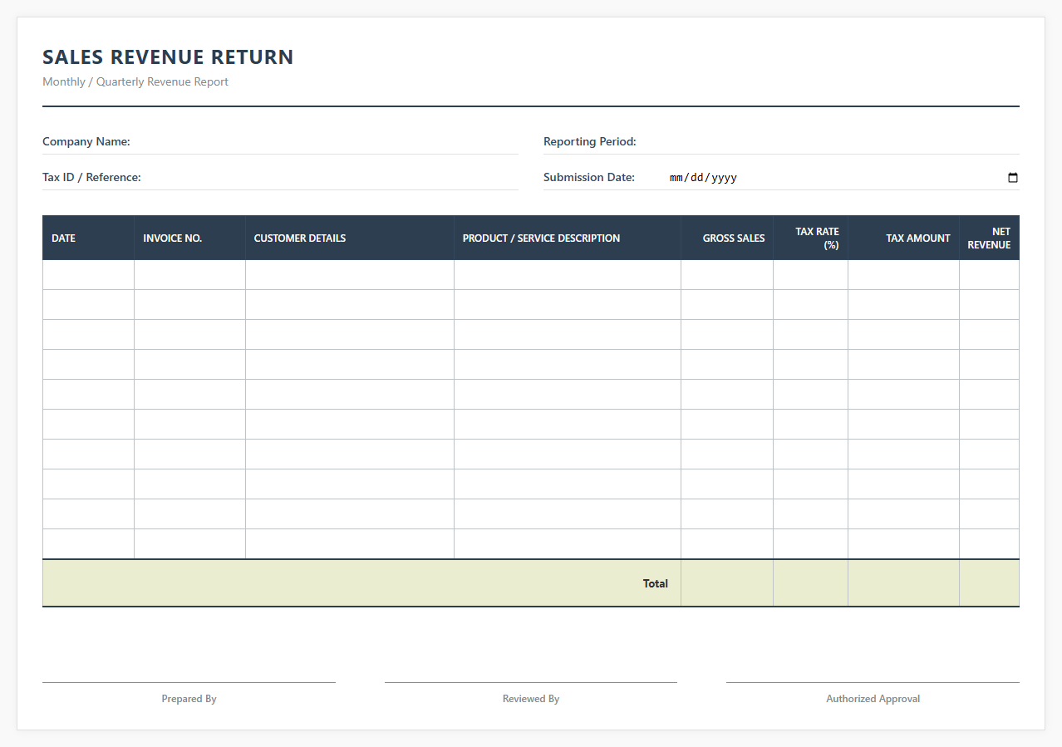Image resolution: width=1062 pixels, height=747 pixels.
Task: Click the Reviewed By signature line
Action: click(x=530, y=682)
